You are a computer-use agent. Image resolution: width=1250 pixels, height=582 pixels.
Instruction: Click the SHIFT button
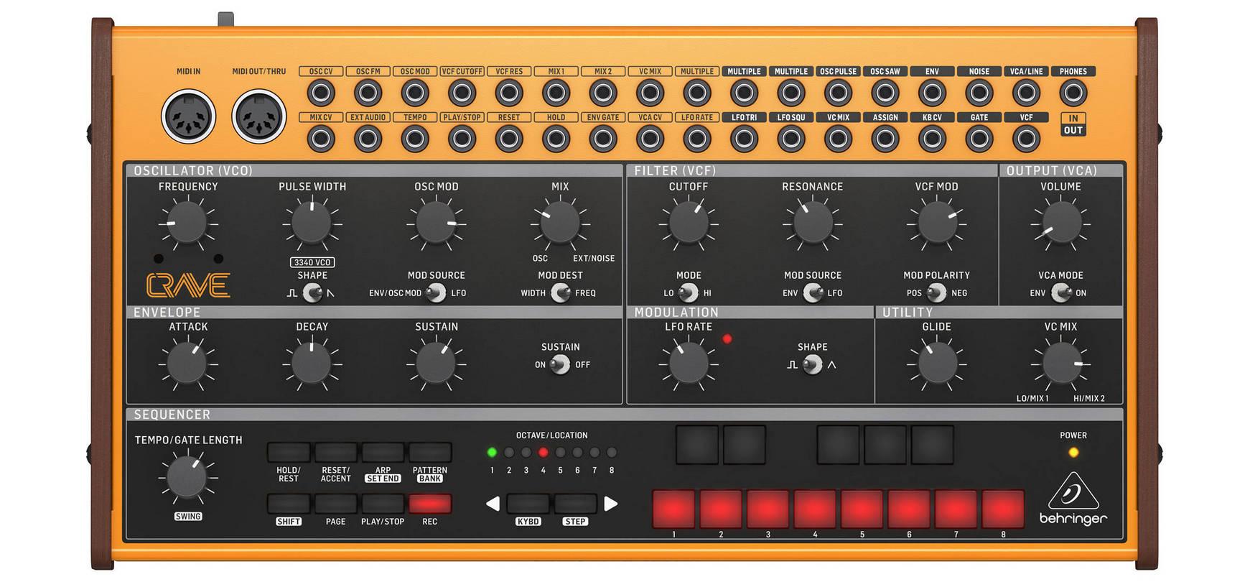tap(289, 504)
